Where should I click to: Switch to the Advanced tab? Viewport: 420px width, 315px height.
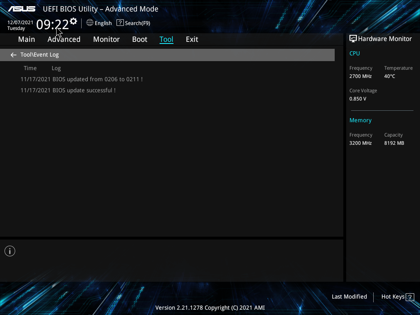click(x=64, y=39)
